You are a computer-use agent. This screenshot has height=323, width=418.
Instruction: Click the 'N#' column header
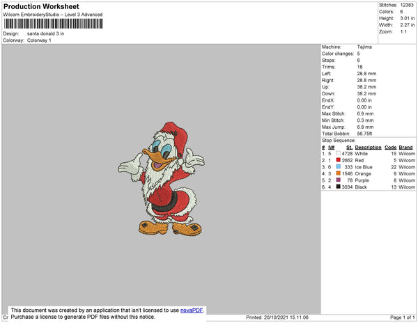332,148
